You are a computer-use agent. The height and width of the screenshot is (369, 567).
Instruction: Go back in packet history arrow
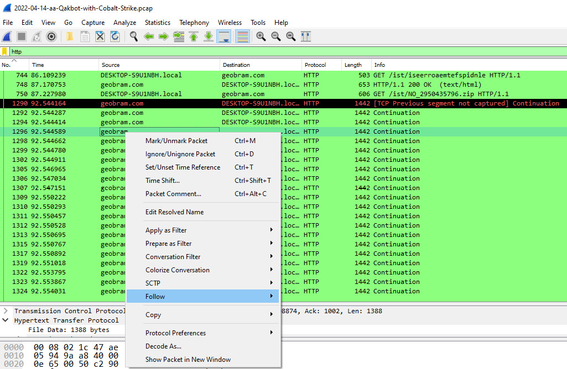pos(149,36)
